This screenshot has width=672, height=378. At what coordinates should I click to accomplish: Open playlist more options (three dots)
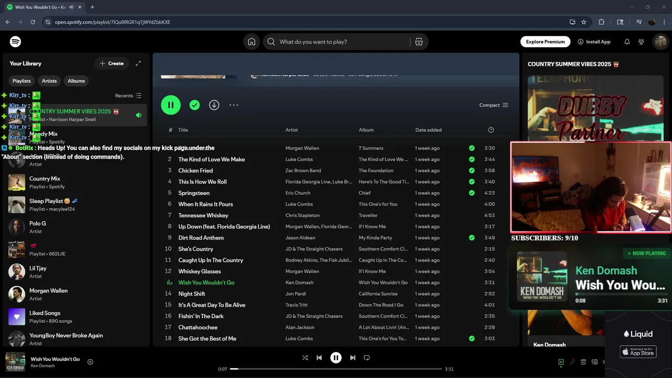(x=234, y=105)
